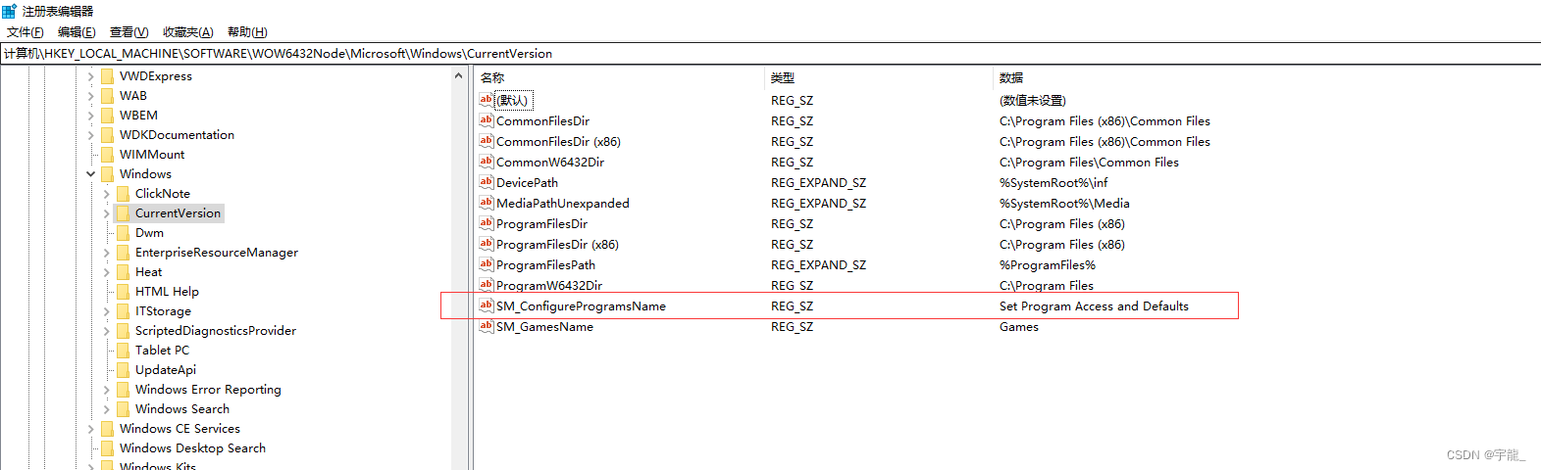Click the Windows folder icon
1541x470 pixels.
(107, 174)
